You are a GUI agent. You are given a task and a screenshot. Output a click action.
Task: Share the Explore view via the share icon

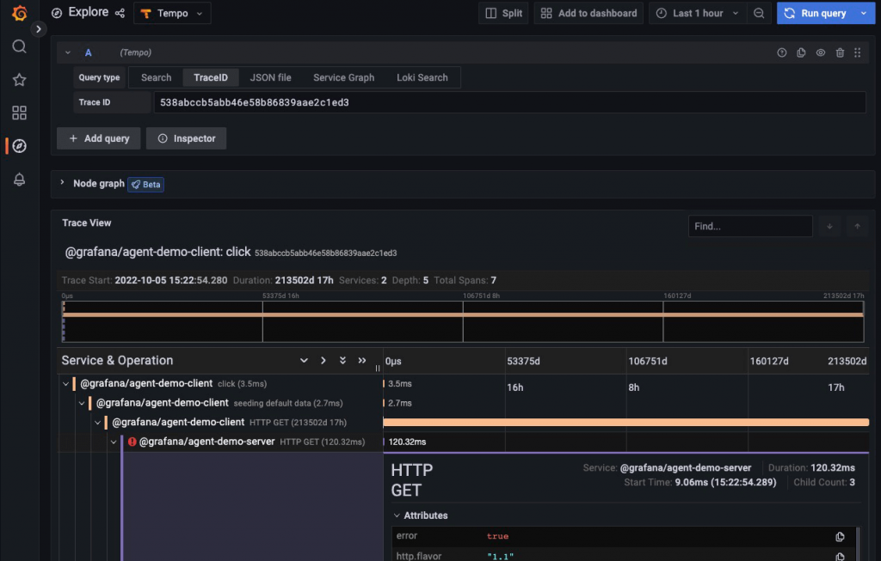pos(120,13)
